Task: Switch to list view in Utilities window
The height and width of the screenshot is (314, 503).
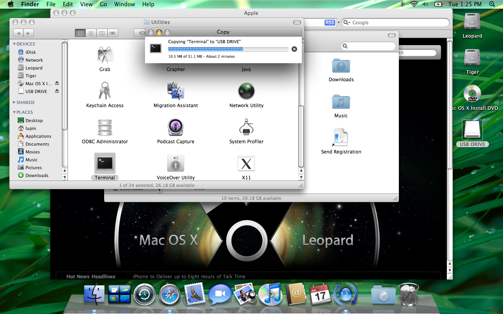Action: click(91, 33)
